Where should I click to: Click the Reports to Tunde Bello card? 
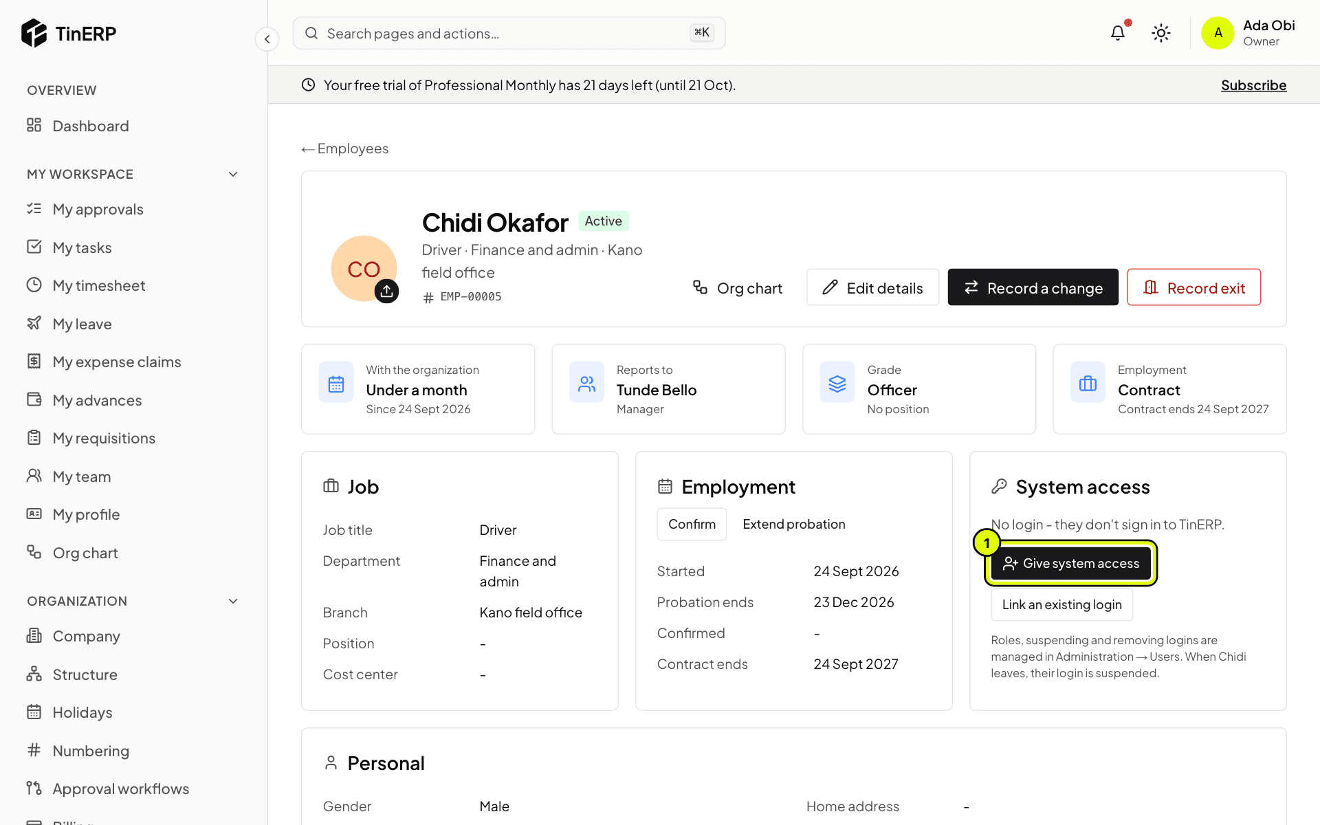668,389
